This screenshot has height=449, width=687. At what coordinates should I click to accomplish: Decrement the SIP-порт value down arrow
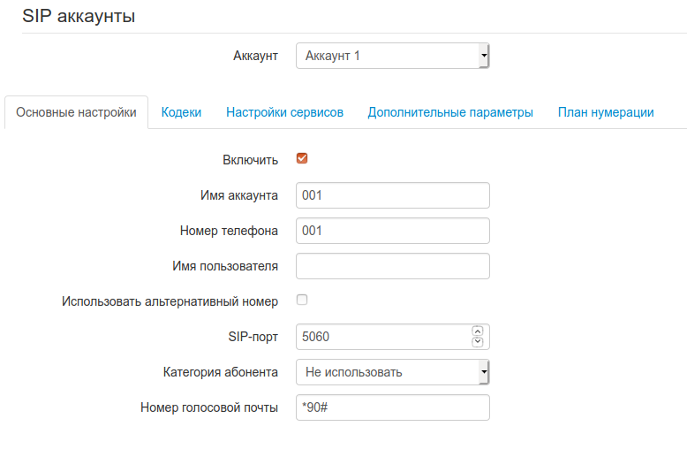click(x=478, y=342)
